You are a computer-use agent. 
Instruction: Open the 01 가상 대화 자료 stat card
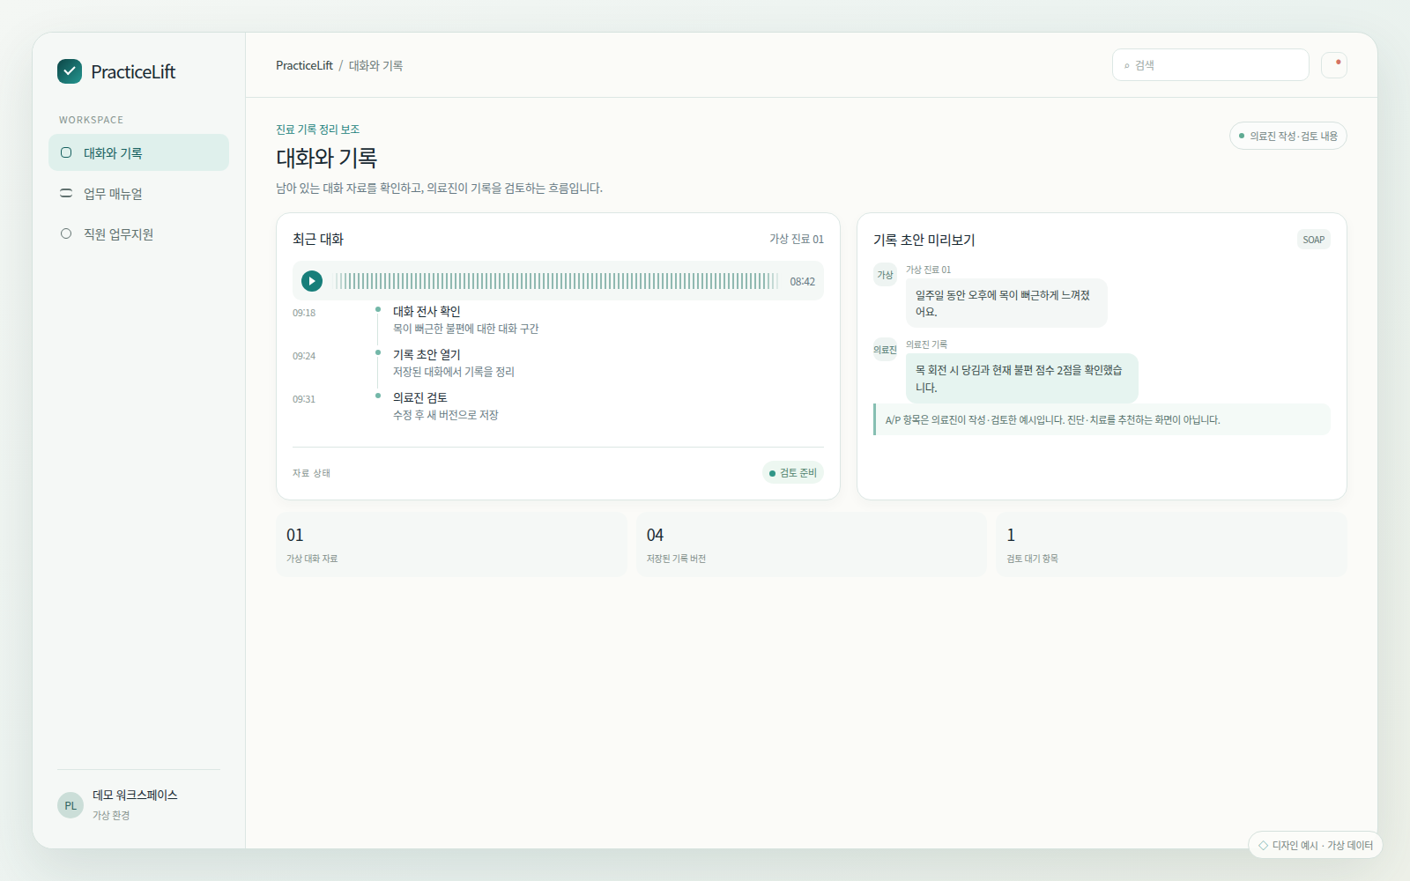451,544
